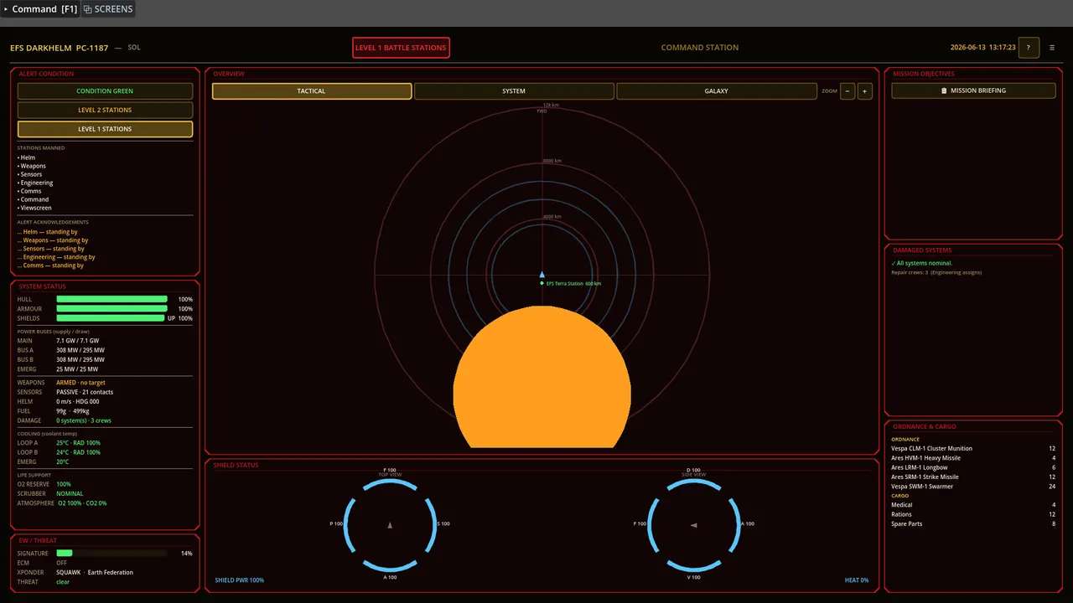Select Vespa CLM-1 Cluster Munition row
The width and height of the screenshot is (1073, 603).
(973, 449)
